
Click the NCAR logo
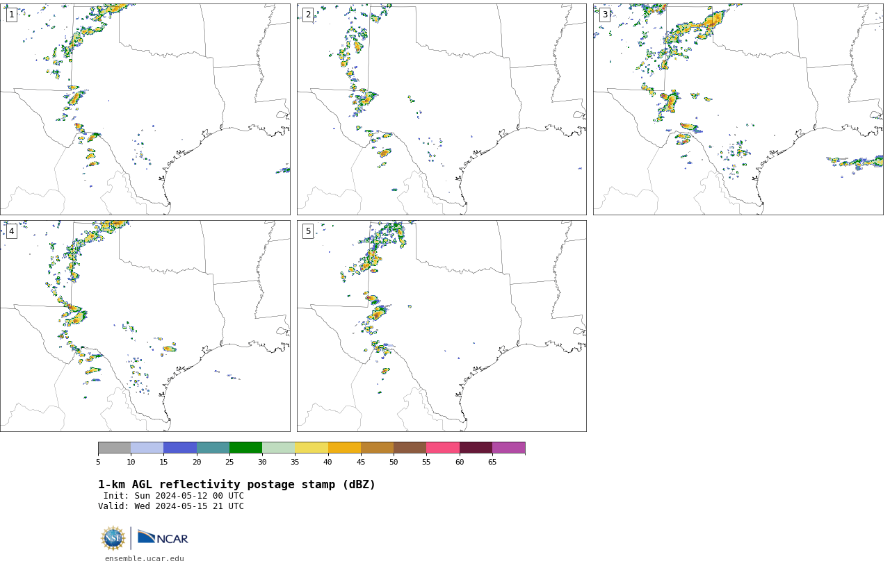tap(163, 538)
